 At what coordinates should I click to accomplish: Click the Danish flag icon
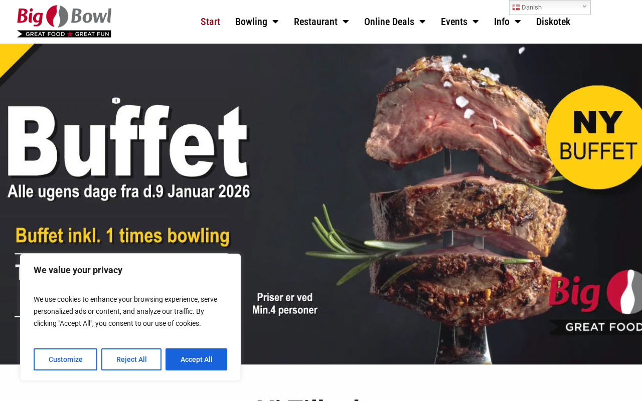[516, 8]
